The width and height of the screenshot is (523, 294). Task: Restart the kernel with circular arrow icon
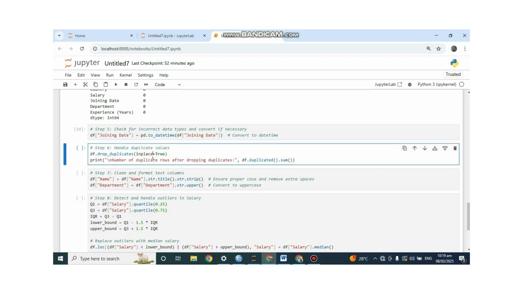(x=136, y=85)
